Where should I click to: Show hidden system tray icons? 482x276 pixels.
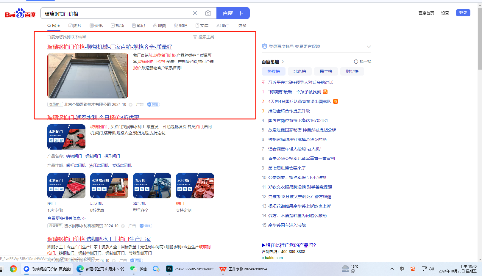click(392, 269)
